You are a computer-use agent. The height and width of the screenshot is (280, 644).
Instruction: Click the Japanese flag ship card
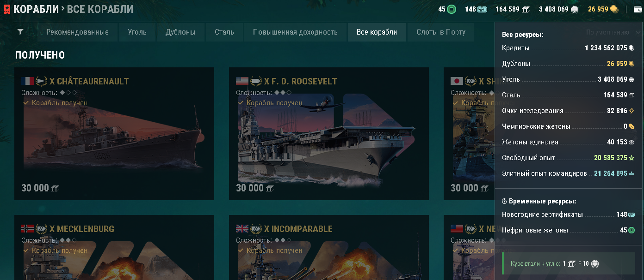point(469,134)
